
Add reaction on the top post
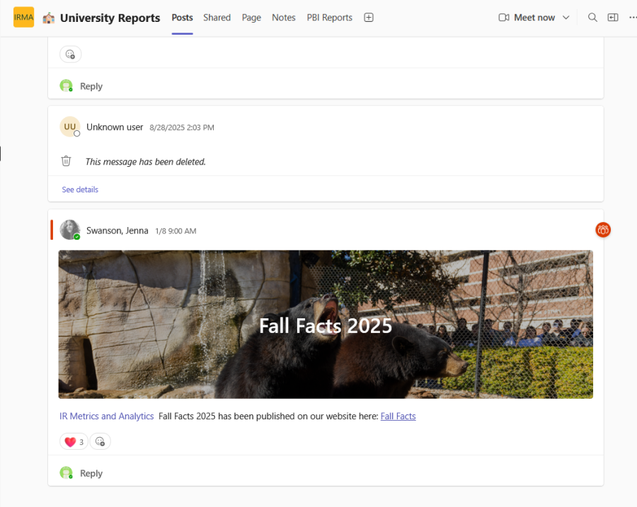click(70, 54)
